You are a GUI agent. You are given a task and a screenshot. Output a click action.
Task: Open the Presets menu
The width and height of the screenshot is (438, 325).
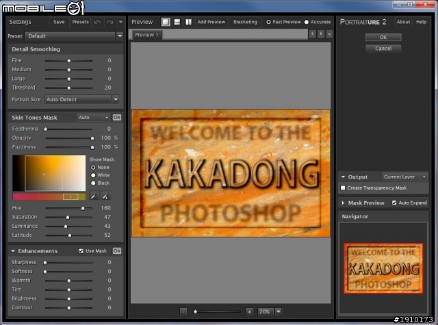point(81,22)
